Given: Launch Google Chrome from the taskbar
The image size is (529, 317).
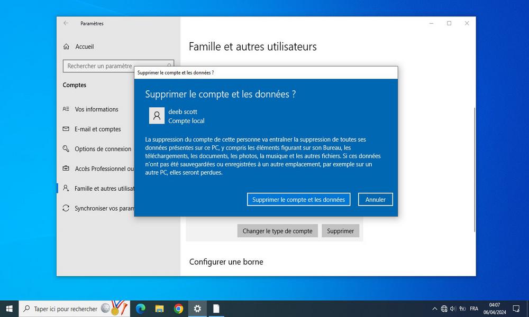Looking at the screenshot, I should coord(178,309).
